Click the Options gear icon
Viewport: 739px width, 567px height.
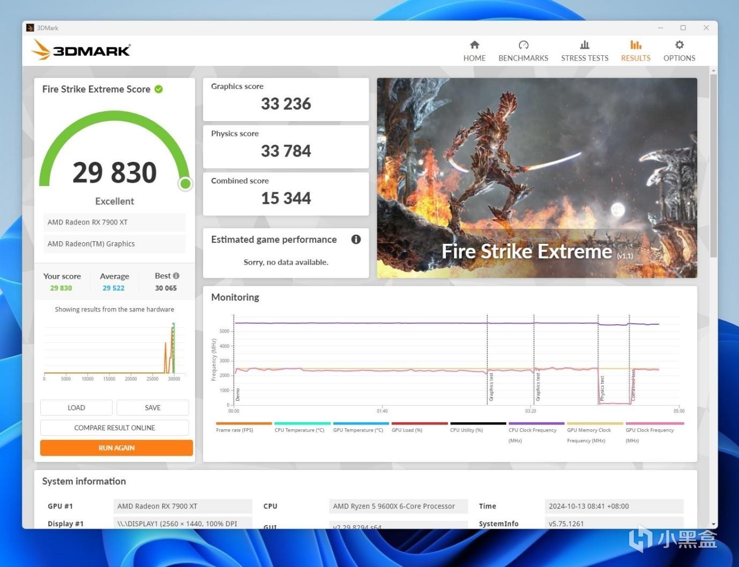(x=679, y=45)
